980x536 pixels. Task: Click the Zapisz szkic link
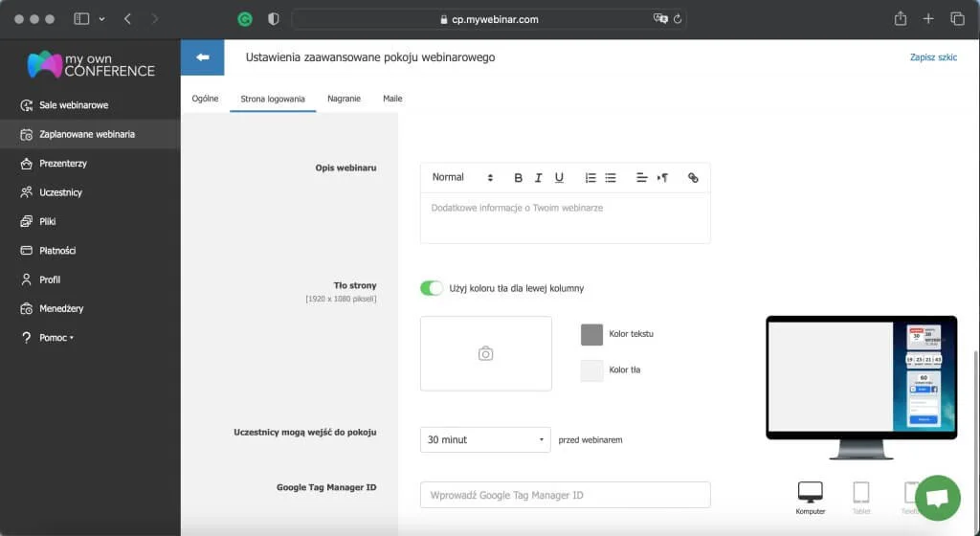(x=932, y=57)
